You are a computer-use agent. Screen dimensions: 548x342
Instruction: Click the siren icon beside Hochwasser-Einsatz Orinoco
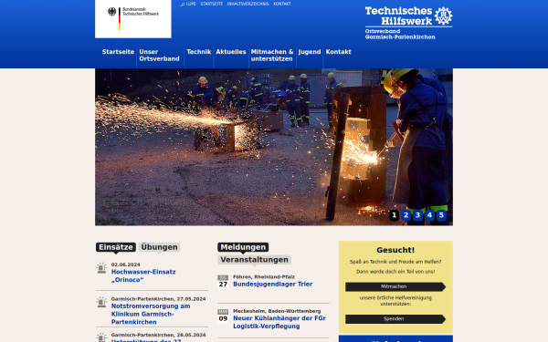tap(101, 268)
